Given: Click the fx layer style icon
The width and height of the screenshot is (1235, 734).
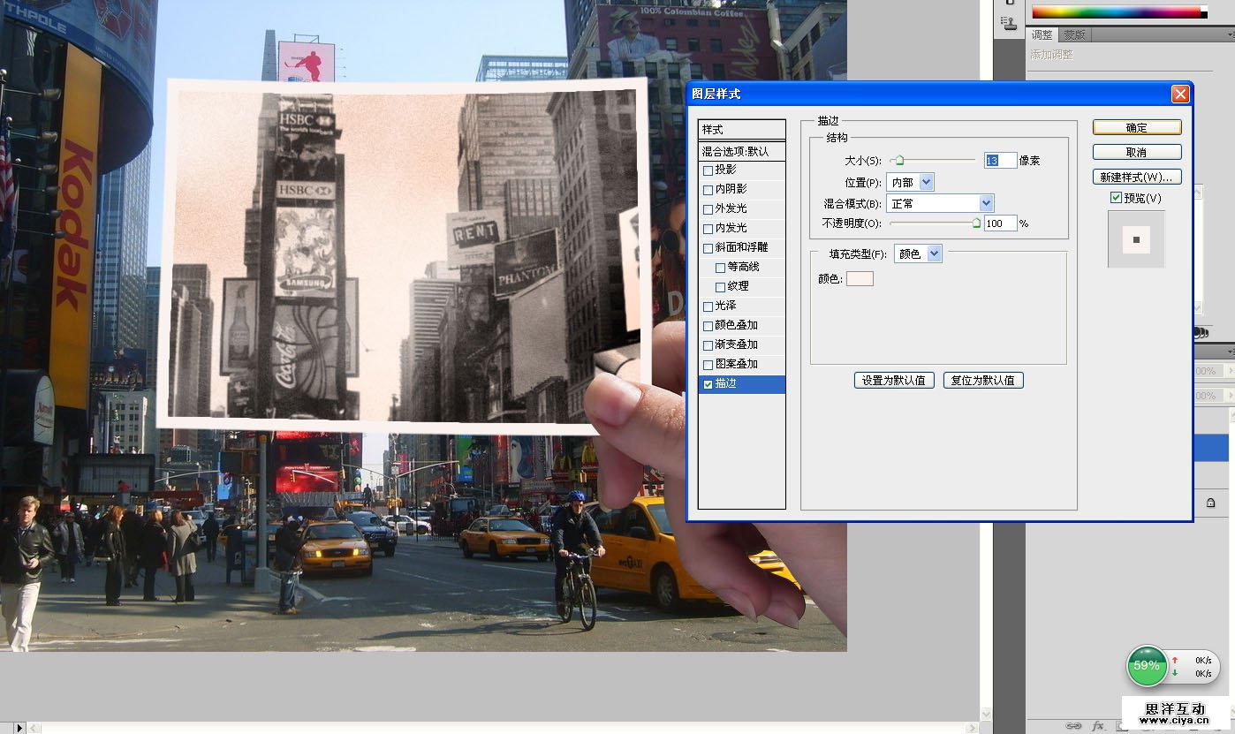Looking at the screenshot, I should pyautogui.click(x=1098, y=725).
